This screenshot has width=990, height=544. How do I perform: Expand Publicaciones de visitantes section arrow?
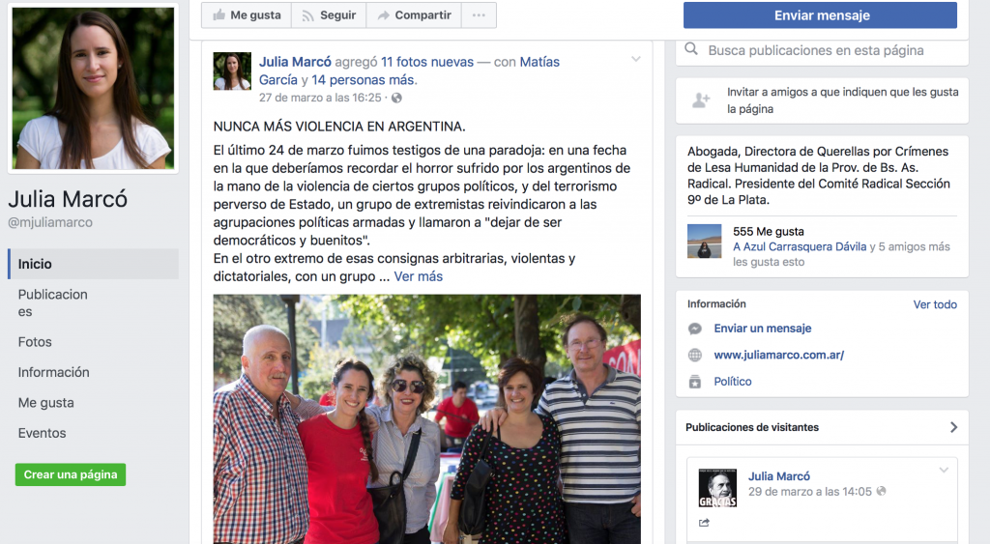click(953, 427)
